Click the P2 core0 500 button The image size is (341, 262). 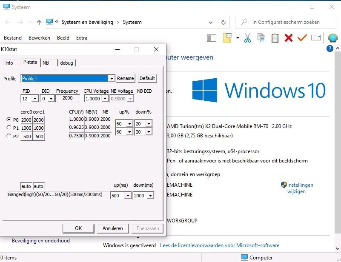point(26,137)
